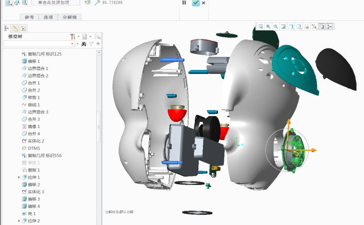The height and width of the screenshot is (225, 364).
Task: Toggle spin center display
Action: tap(330, 27)
